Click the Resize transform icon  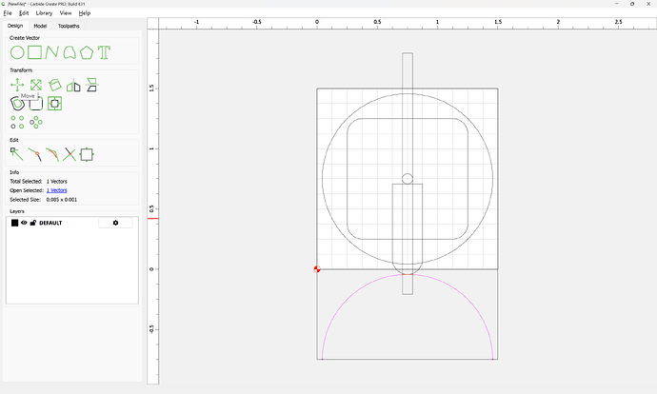[x=35, y=85]
